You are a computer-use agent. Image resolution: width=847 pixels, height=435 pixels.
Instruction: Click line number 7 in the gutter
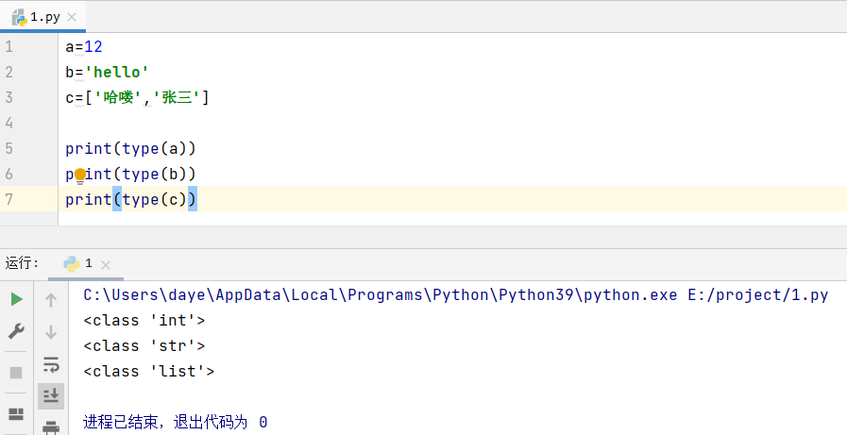8,199
